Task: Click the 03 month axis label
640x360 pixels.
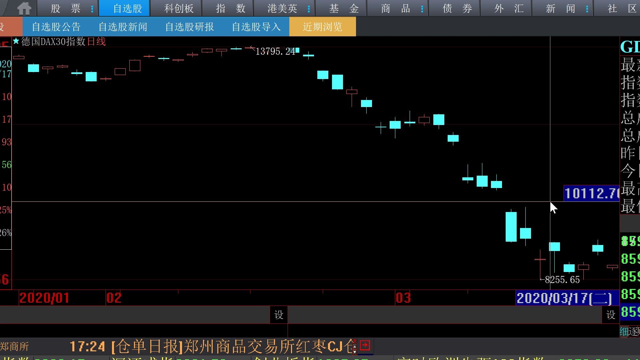Action: pos(403,298)
